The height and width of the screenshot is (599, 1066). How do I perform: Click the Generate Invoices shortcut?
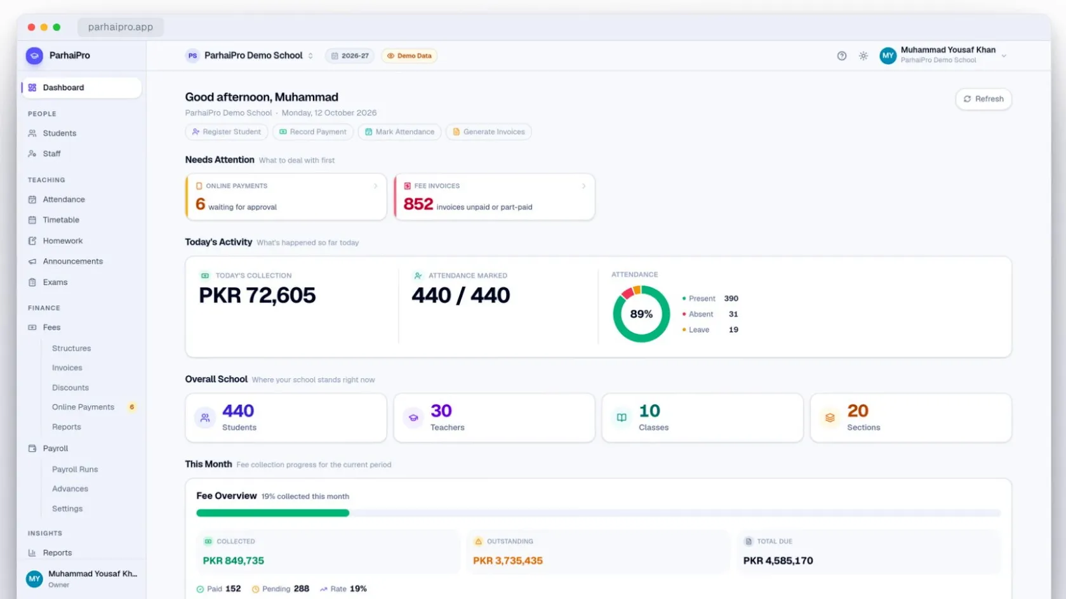[x=489, y=132]
